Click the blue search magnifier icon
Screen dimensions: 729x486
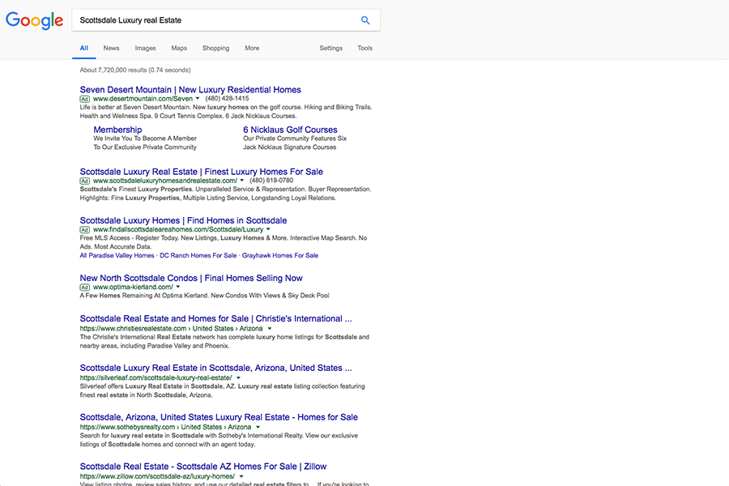pyautogui.click(x=365, y=20)
